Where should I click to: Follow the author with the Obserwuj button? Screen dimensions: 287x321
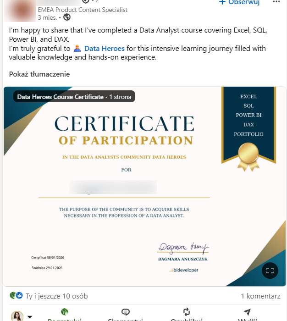[239, 2]
